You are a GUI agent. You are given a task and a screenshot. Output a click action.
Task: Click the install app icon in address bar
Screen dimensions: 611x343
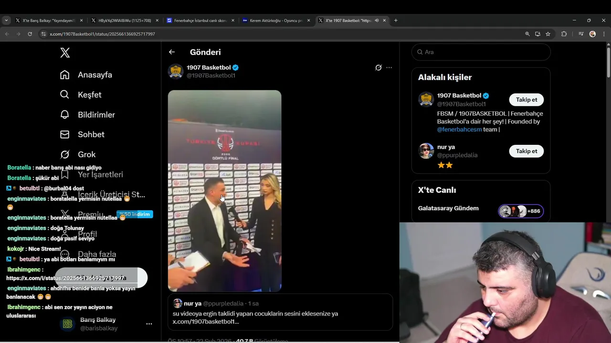[x=537, y=34]
